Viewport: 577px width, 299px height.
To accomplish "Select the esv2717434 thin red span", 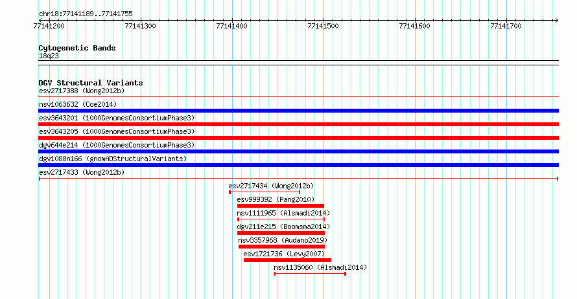I will 265,192.
